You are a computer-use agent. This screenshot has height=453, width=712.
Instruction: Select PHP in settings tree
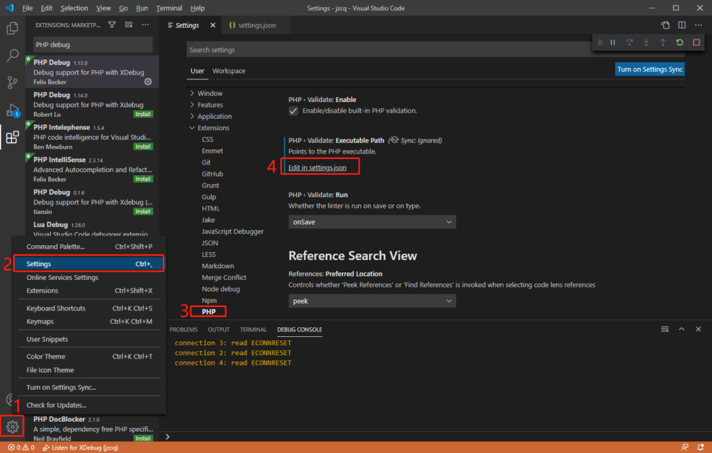pos(209,312)
